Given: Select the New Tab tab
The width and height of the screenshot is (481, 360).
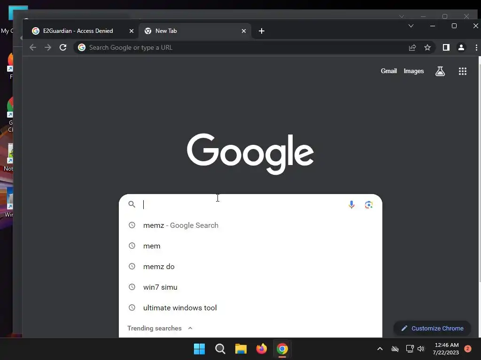Looking at the screenshot, I should (195, 31).
